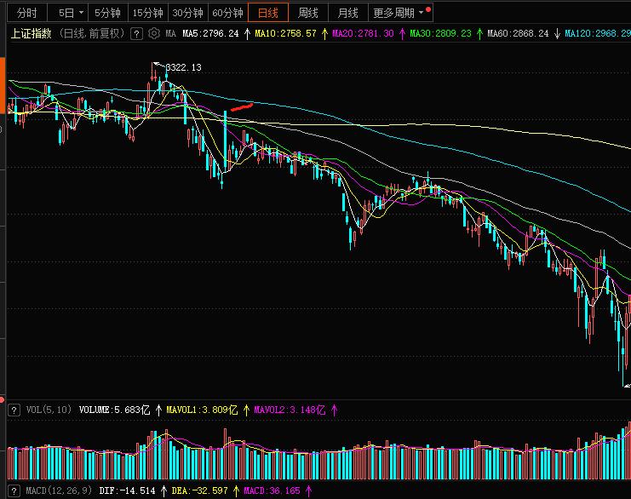Open the 日线, 前复权 adjustment selector

click(x=90, y=33)
